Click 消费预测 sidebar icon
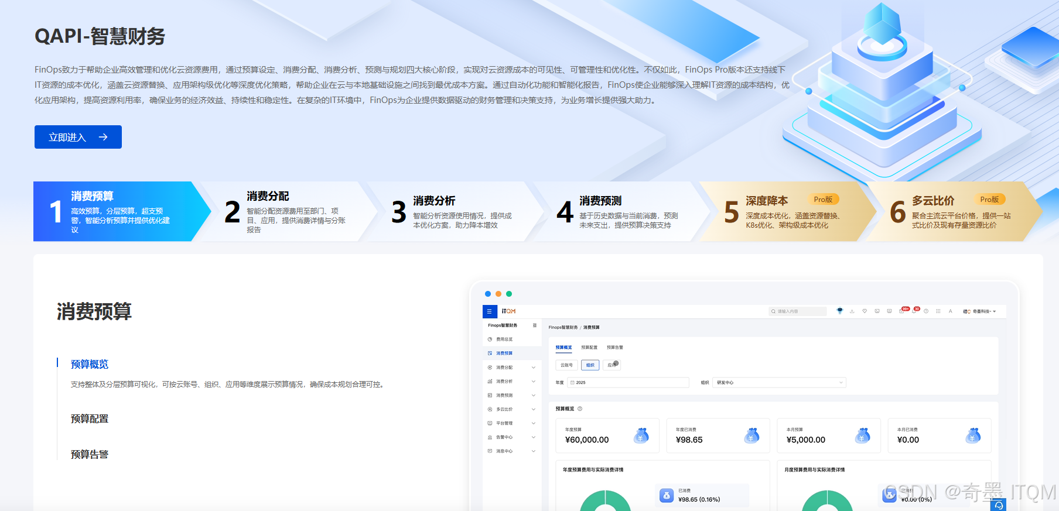Image resolution: width=1059 pixels, height=511 pixels. tap(490, 396)
